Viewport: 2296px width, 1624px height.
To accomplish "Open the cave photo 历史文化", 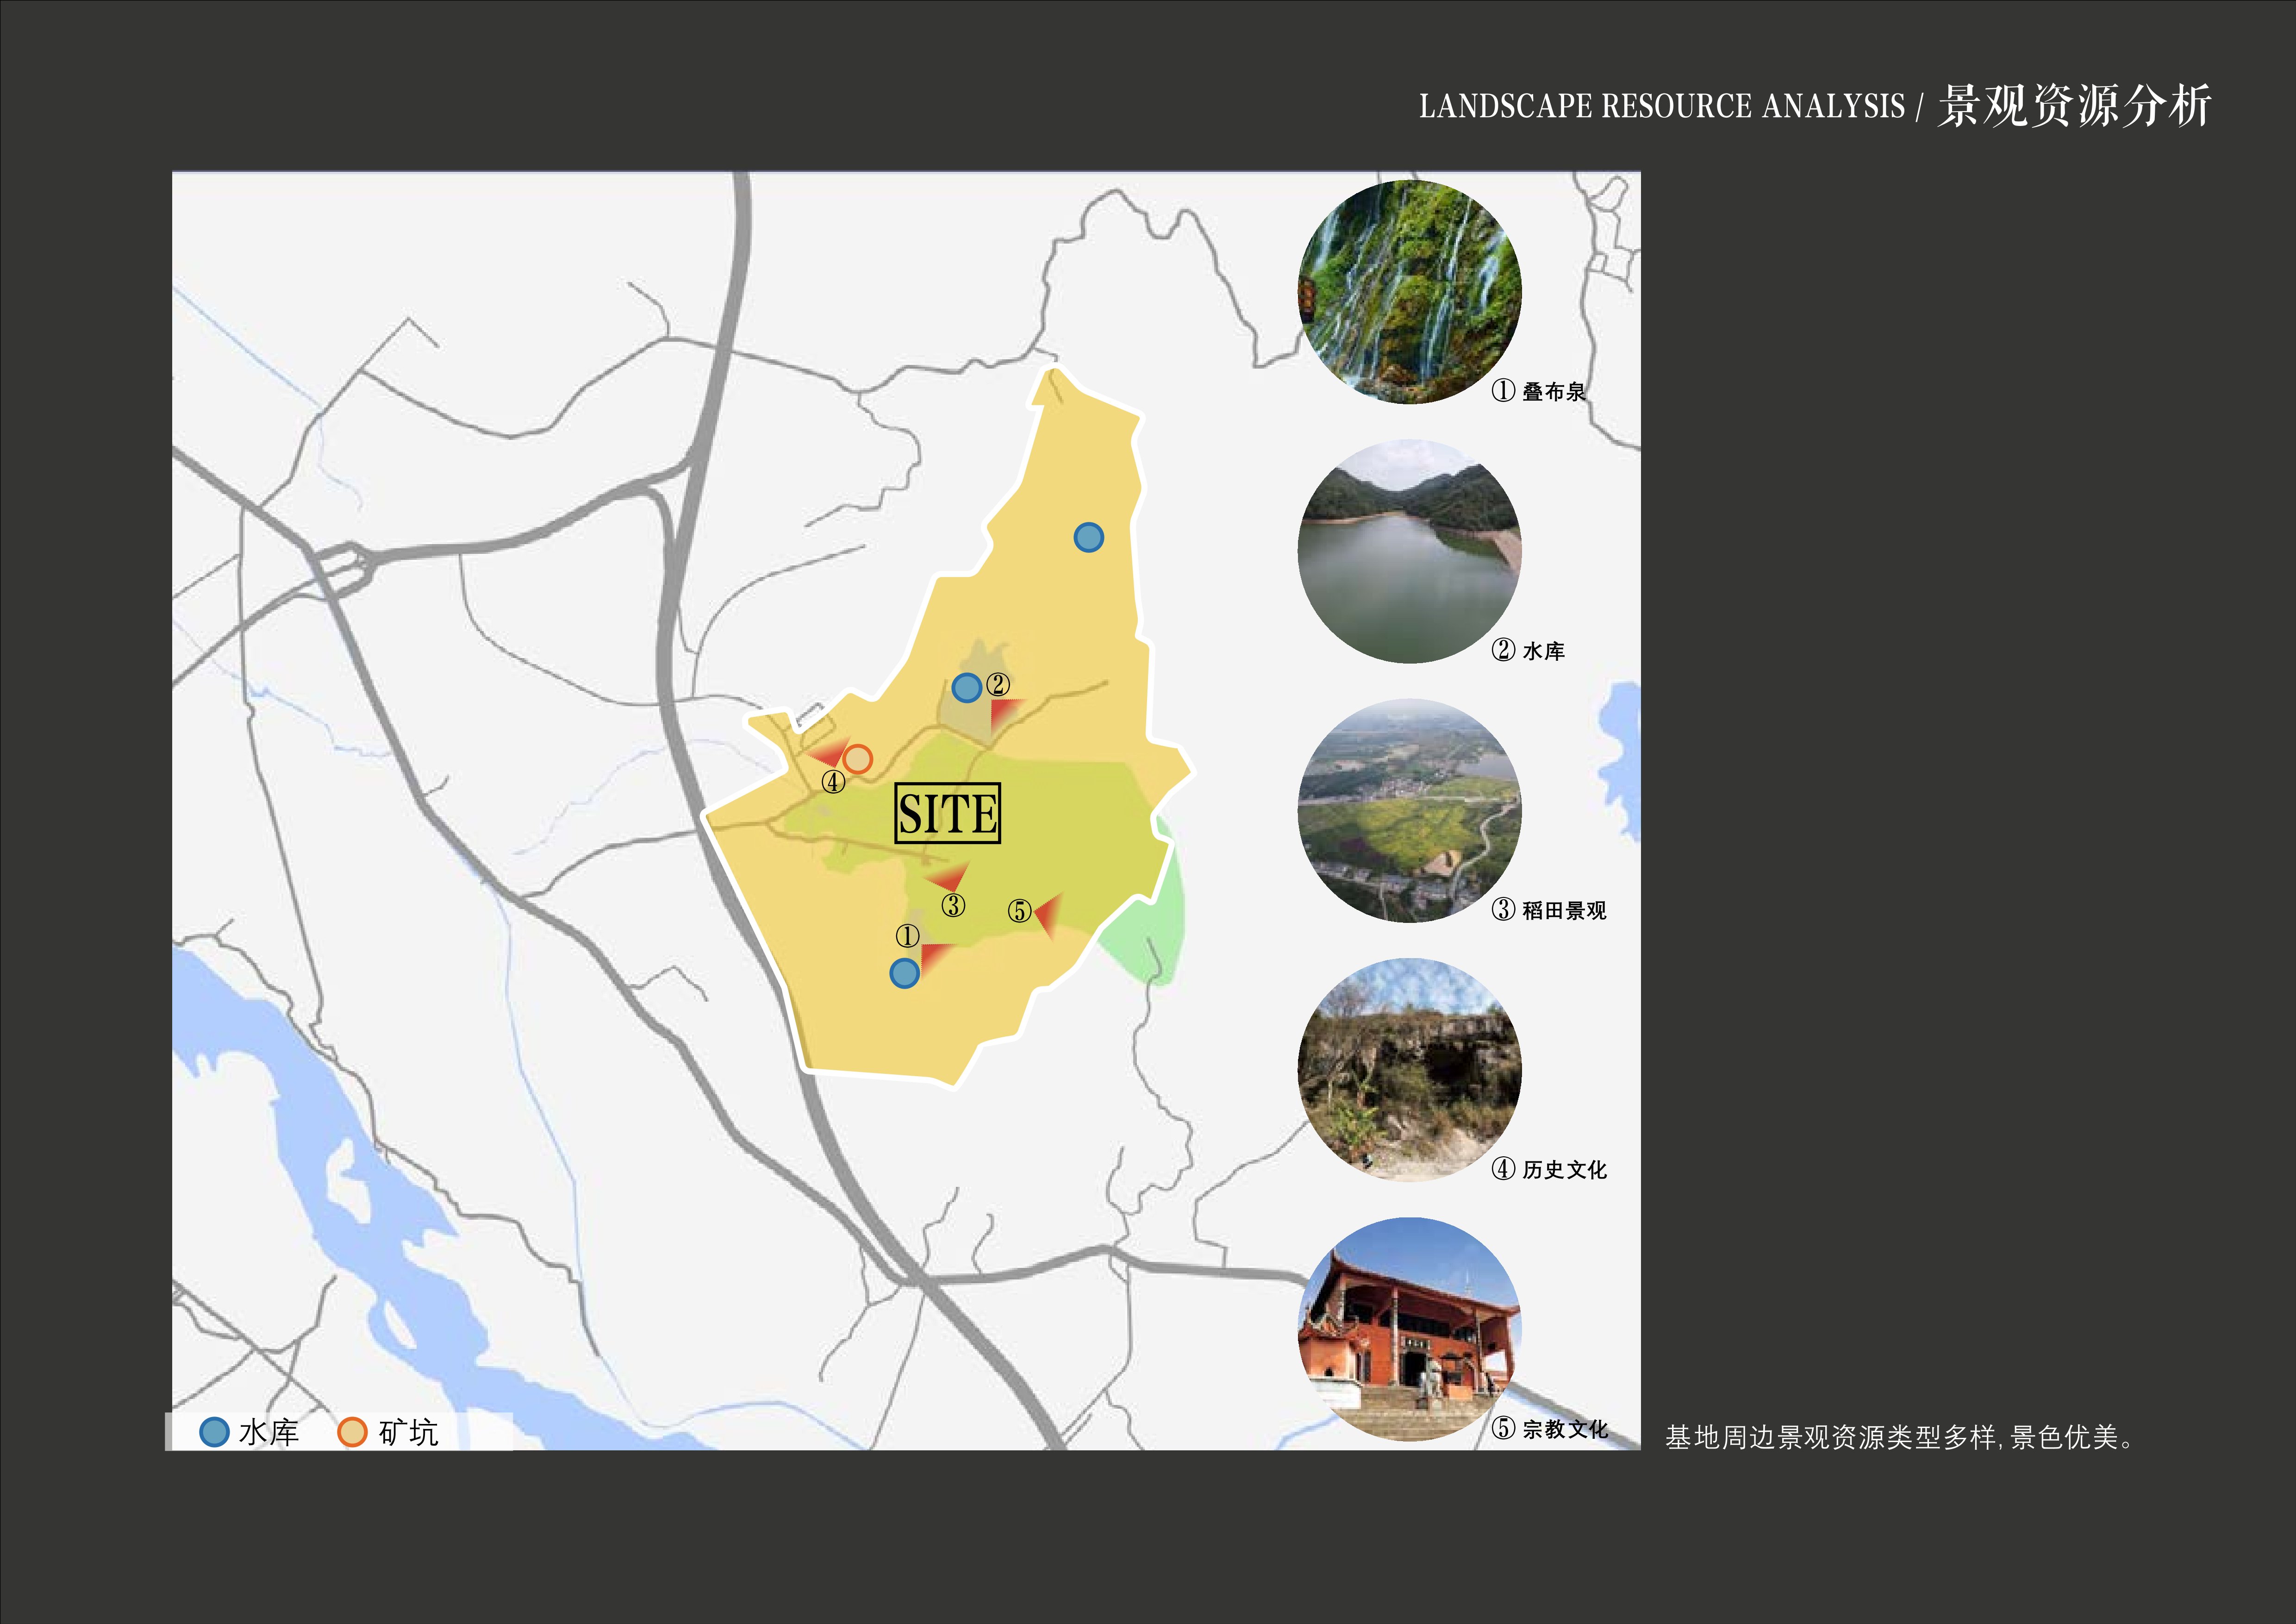I will 1409,1070.
